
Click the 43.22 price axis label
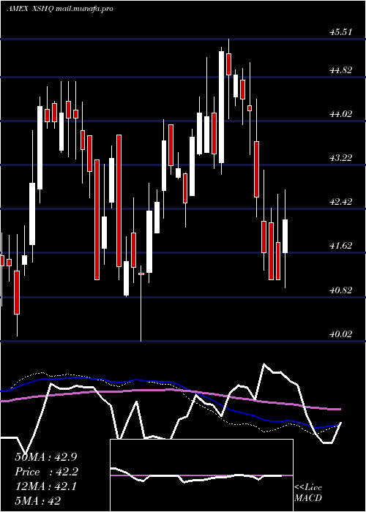(x=340, y=158)
